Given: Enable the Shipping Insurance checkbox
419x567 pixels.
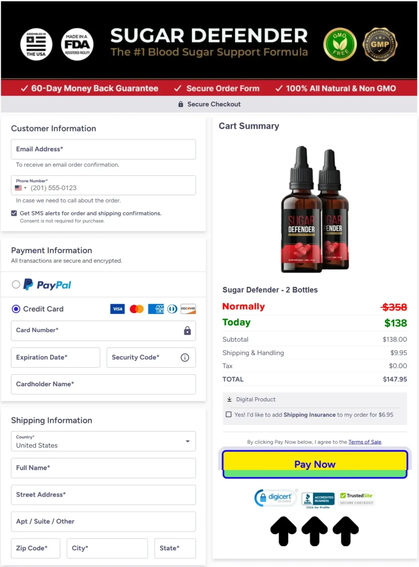Looking at the screenshot, I should click(x=229, y=415).
